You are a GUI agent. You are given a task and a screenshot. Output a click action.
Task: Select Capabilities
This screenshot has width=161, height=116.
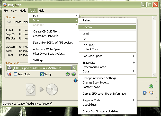[x=107, y=105]
